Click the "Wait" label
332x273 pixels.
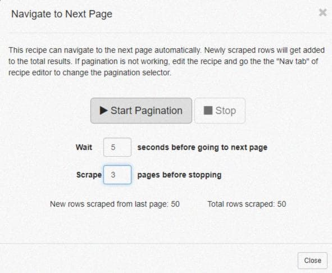point(84,147)
